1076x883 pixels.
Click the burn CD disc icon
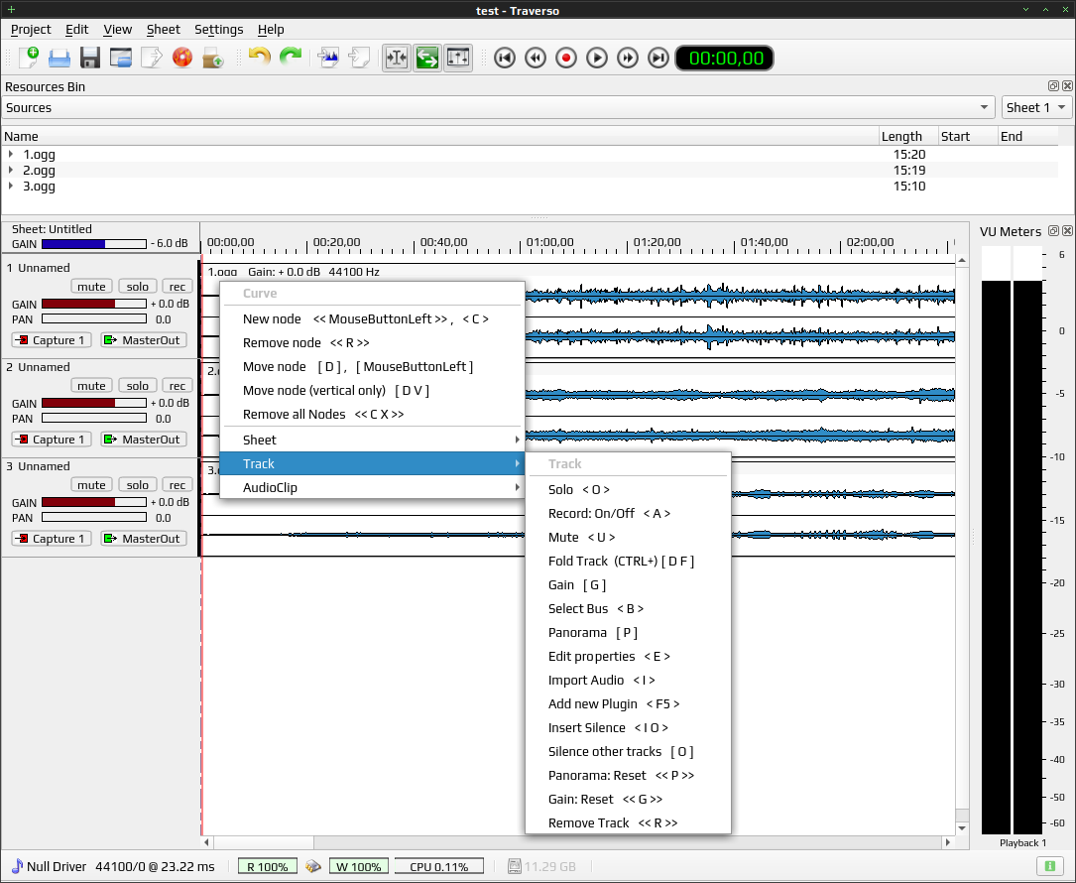[x=181, y=58]
